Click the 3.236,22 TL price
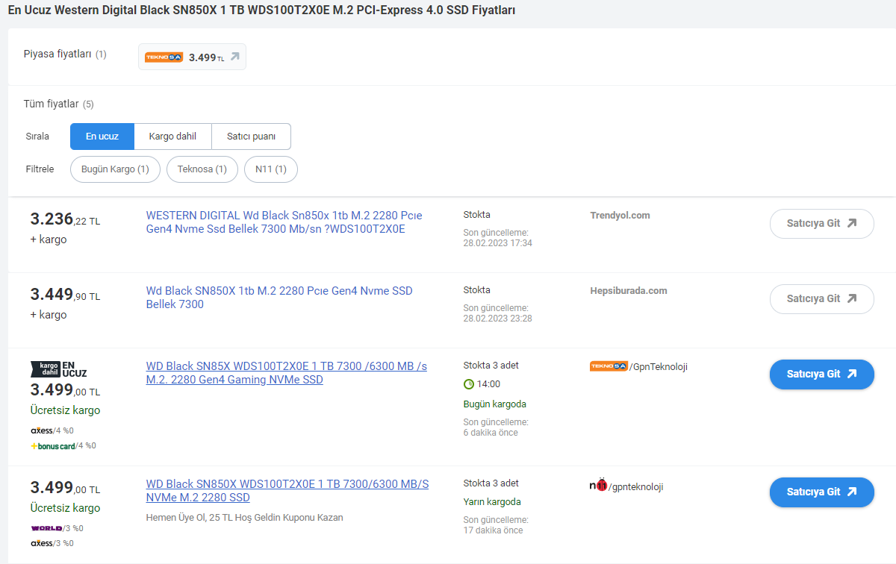Screen dimensions: 896x564 tap(65, 219)
